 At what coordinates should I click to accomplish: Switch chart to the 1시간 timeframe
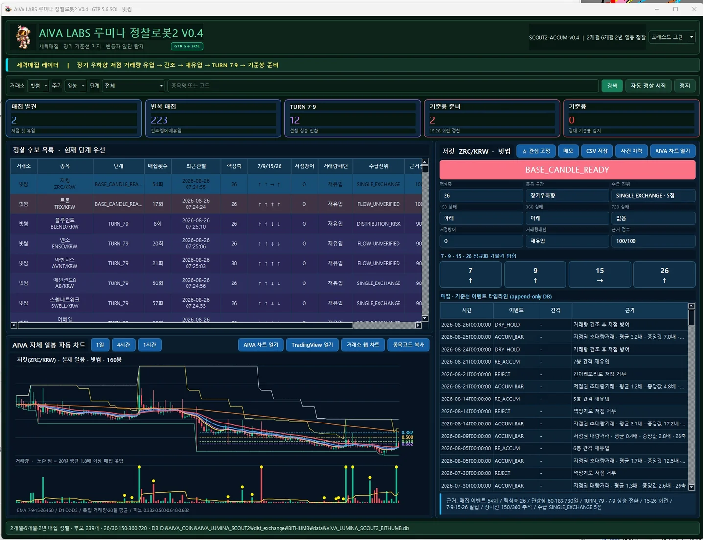[x=149, y=345]
